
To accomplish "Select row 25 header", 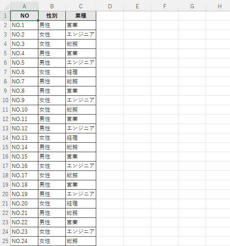I will click(5, 241).
